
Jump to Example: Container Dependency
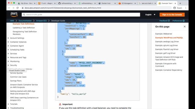(168, 70)
